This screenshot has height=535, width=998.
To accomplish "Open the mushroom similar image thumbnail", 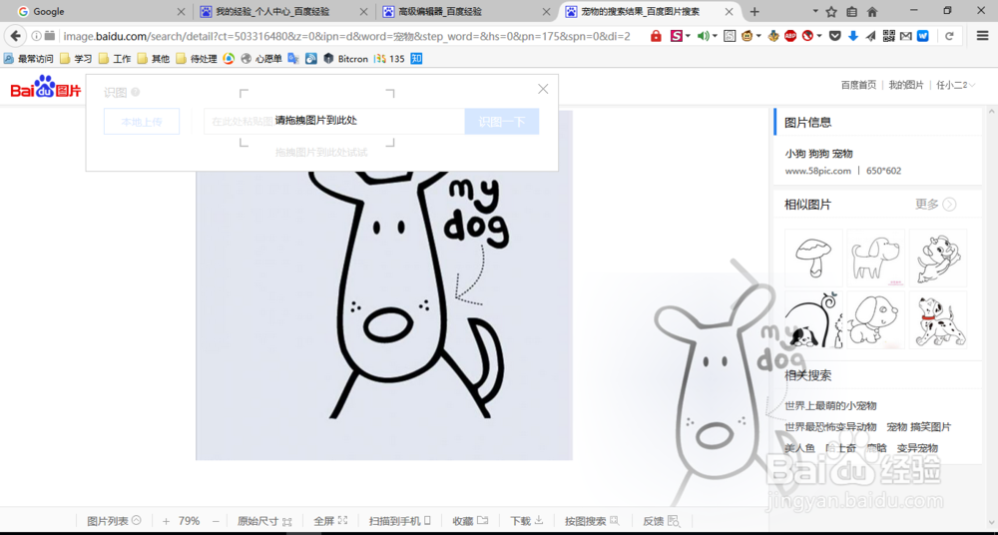I will click(x=813, y=258).
